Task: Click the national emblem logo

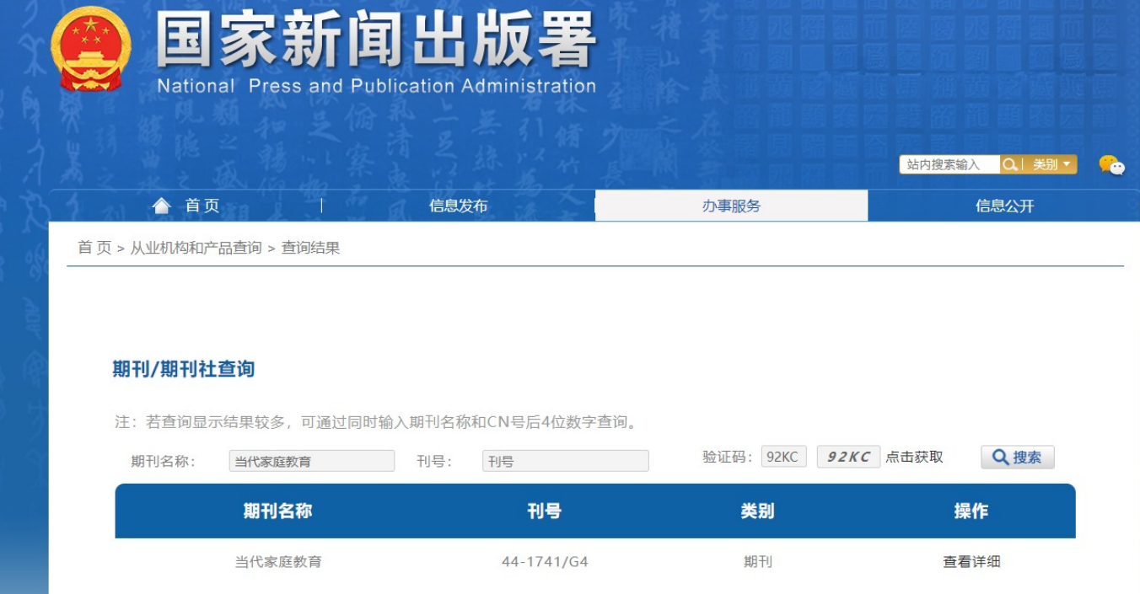Action: (x=90, y=49)
